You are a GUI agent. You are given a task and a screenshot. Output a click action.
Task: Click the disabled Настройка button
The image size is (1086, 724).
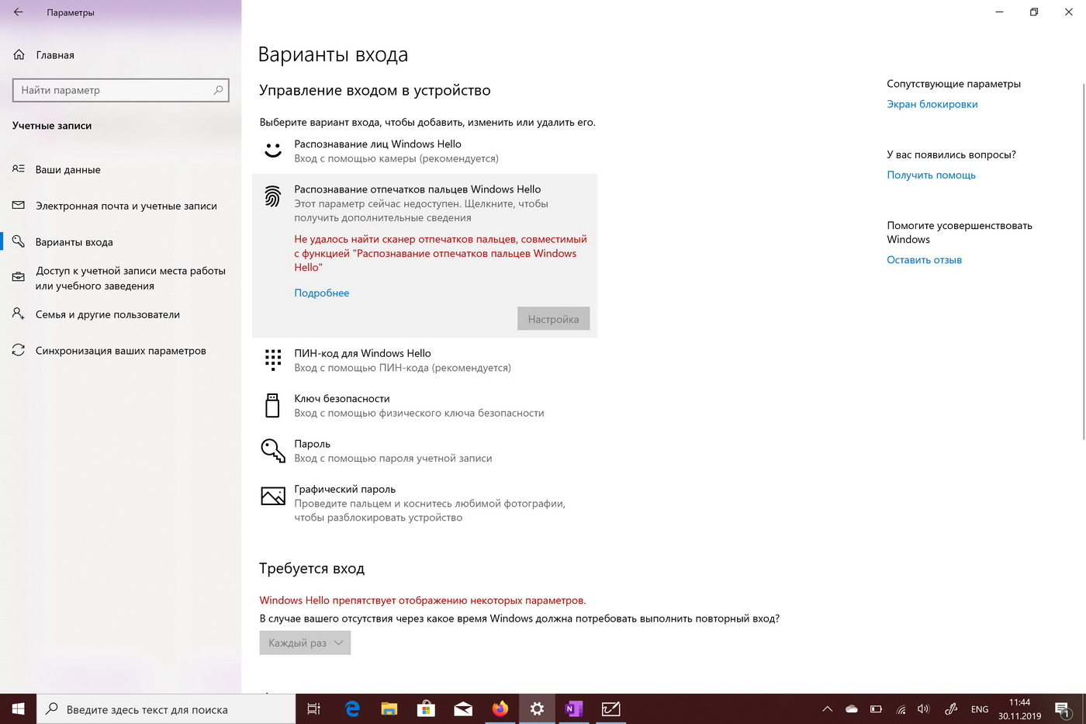point(554,319)
